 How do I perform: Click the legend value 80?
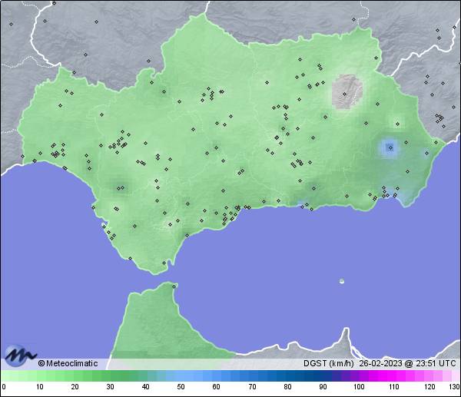(x=287, y=387)
